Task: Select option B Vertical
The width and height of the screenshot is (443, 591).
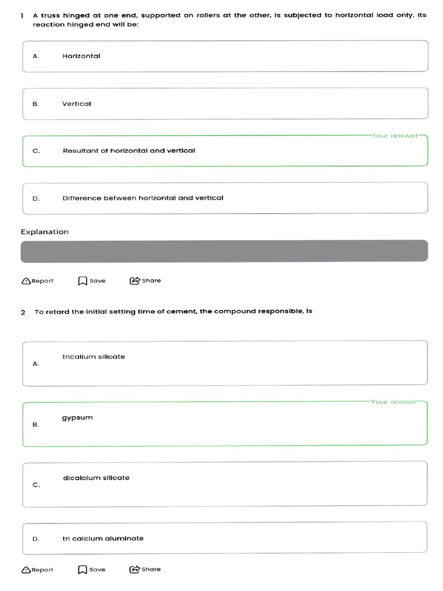Action: click(x=226, y=104)
